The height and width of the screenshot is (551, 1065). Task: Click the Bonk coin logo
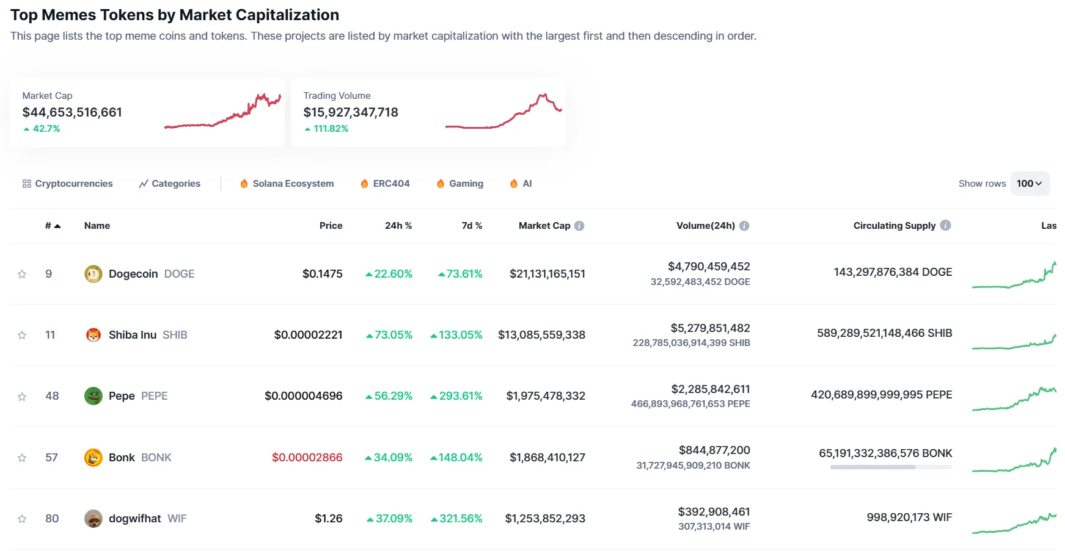(x=93, y=458)
